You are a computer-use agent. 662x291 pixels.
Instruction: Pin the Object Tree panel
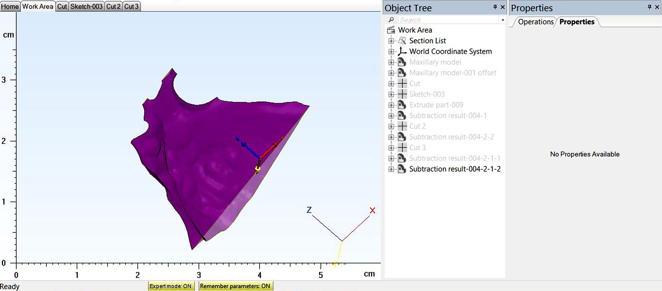495,7
